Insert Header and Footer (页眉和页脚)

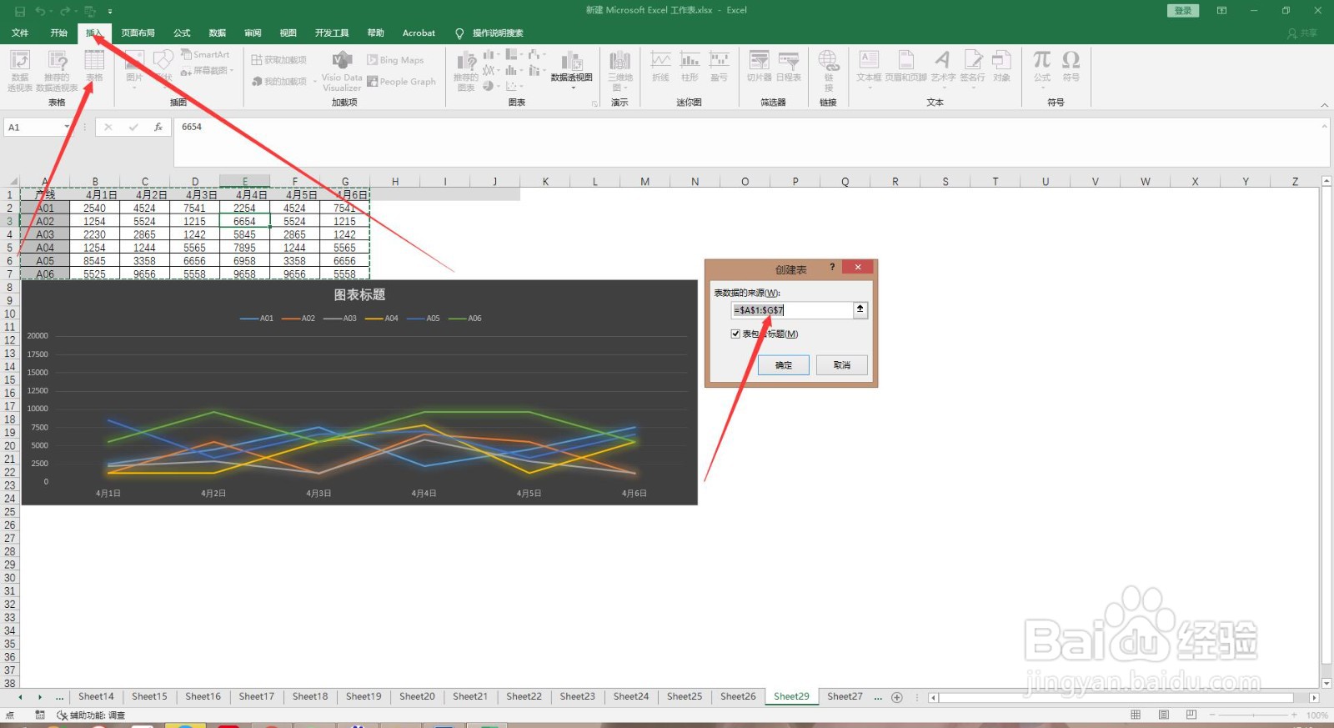pos(905,67)
